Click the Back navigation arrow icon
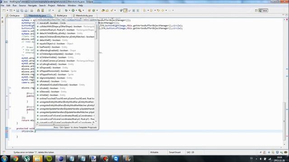The image size is (289, 162). pos(163,10)
